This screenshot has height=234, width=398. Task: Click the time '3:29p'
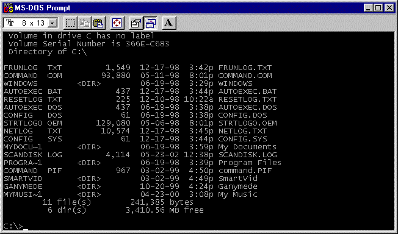(201, 83)
